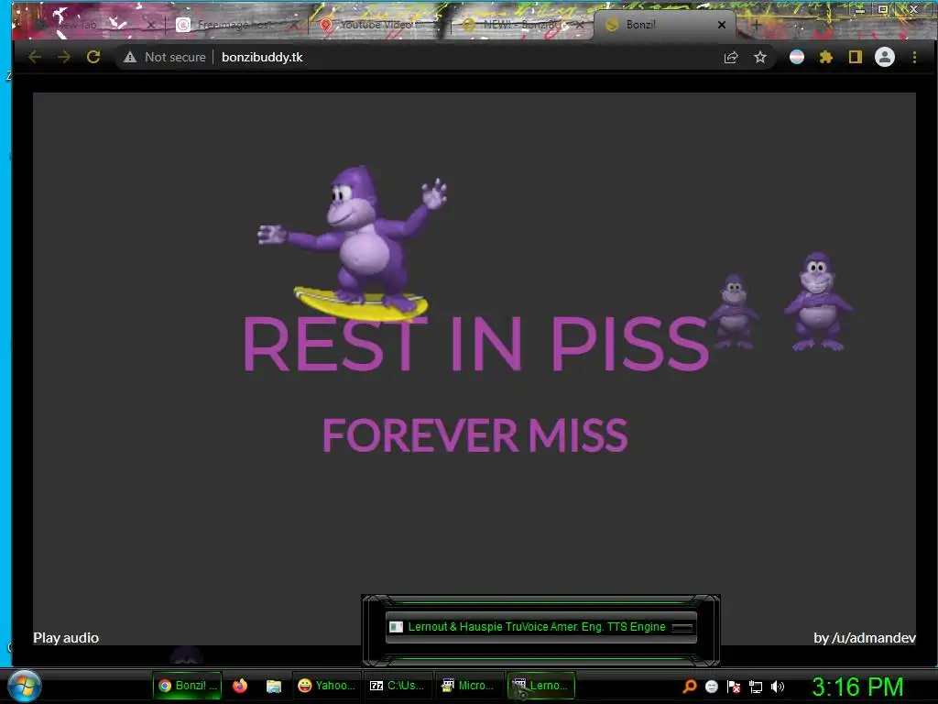Click the REST IN PISS heading
938x704 pixels.
476,345
